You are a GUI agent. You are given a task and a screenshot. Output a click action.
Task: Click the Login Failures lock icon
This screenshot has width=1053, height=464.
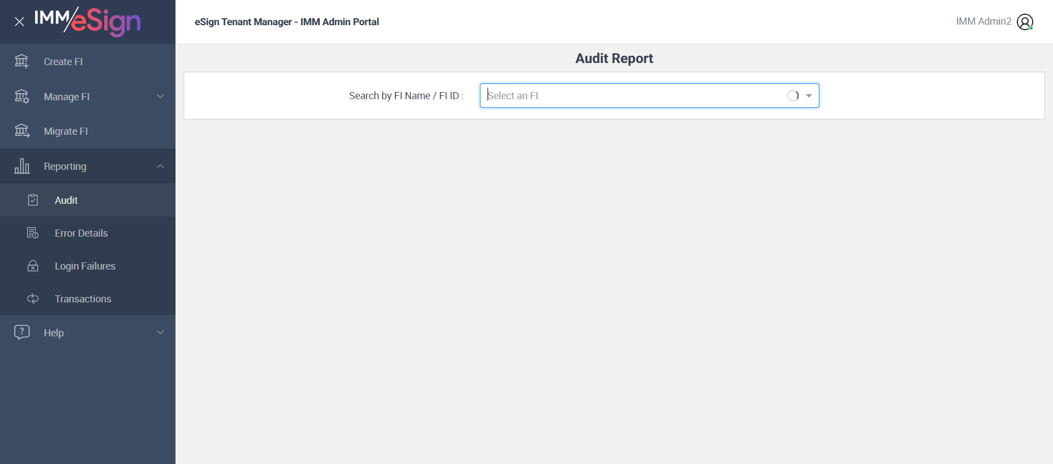33,266
